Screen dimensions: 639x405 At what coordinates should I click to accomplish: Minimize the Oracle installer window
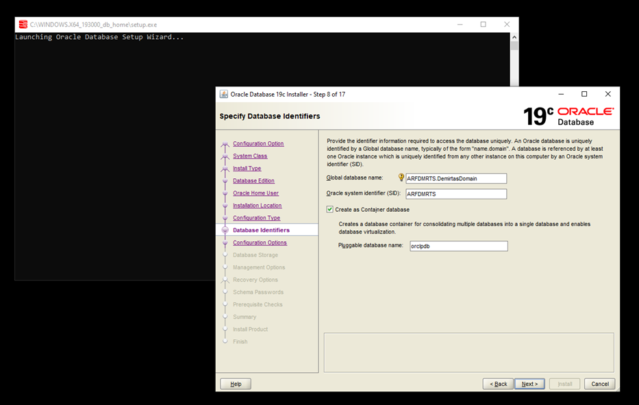(561, 94)
